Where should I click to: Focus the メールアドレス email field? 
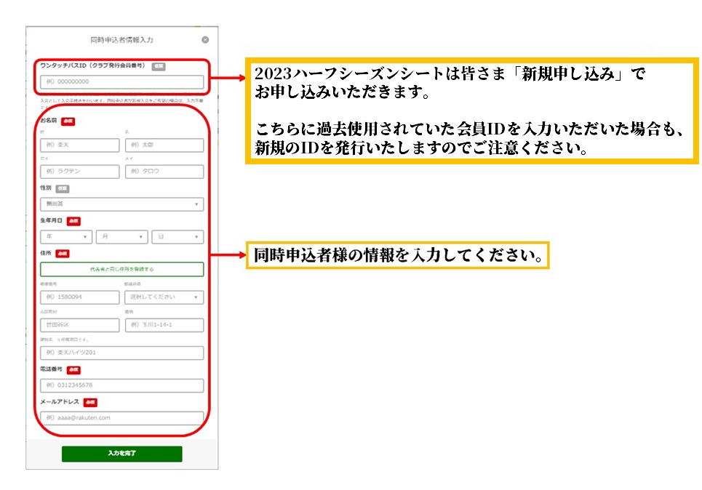tap(121, 418)
